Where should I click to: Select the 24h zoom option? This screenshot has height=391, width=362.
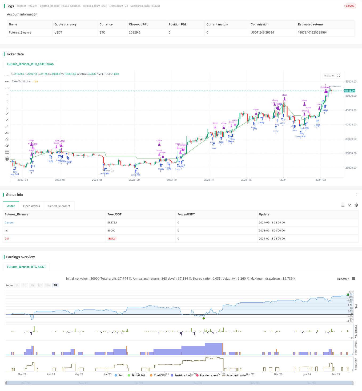click(x=47, y=285)
